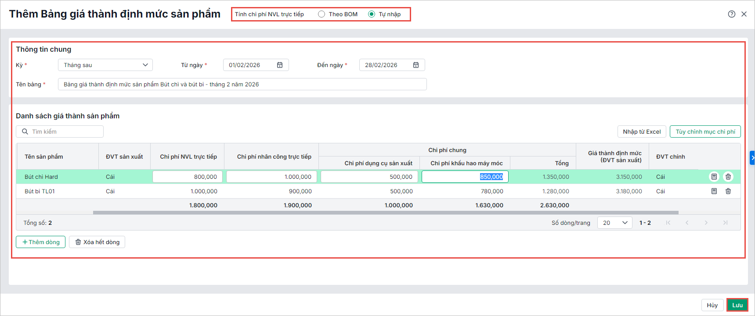
Task: Click the calculator icon in Bút chì Hard row
Action: 714,177
